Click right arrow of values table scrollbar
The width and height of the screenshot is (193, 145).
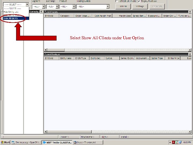pos(190,50)
